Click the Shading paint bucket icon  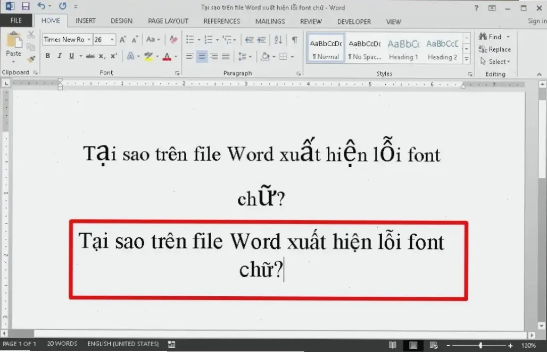(265, 56)
